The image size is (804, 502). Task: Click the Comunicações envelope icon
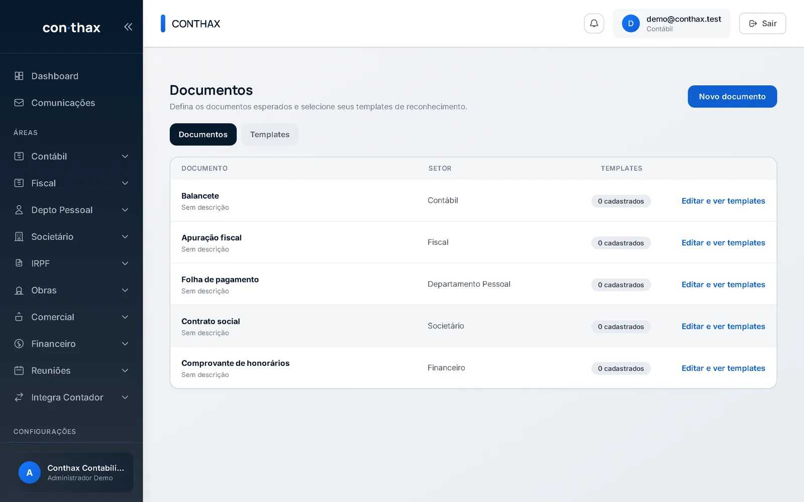pyautogui.click(x=19, y=103)
